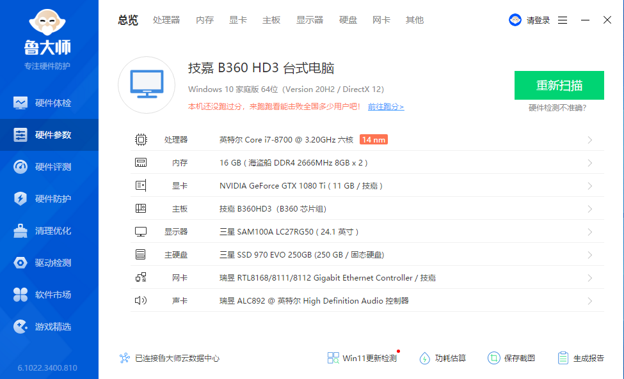Click the green 重新扫描 button
The width and height of the screenshot is (624, 379).
pos(559,85)
